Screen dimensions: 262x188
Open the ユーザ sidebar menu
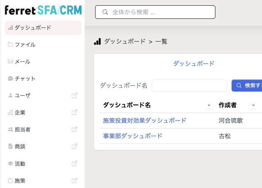tap(43, 95)
